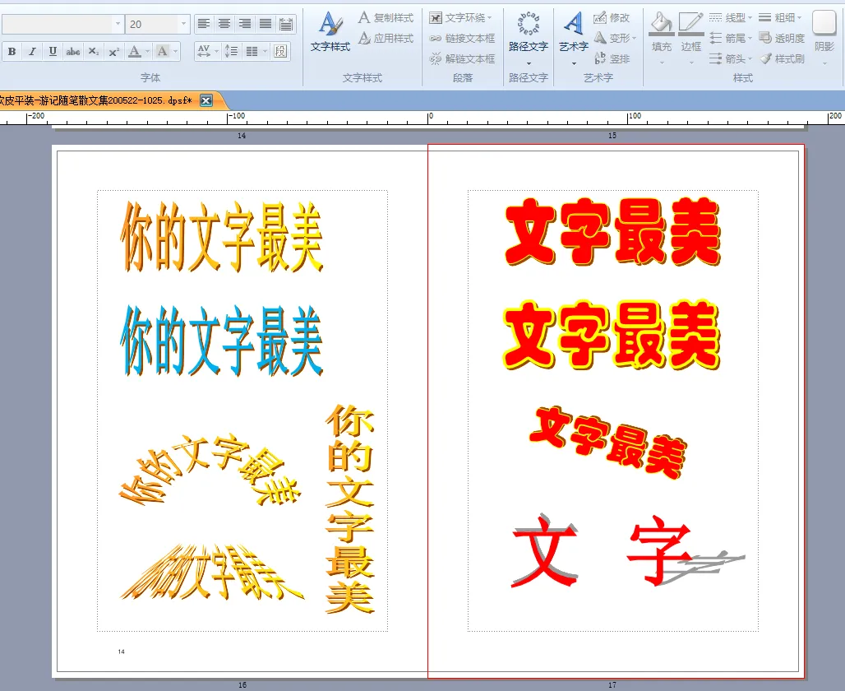The height and width of the screenshot is (691, 845).
Task: Click 竖排 vertical layout button
Action: tap(612, 58)
